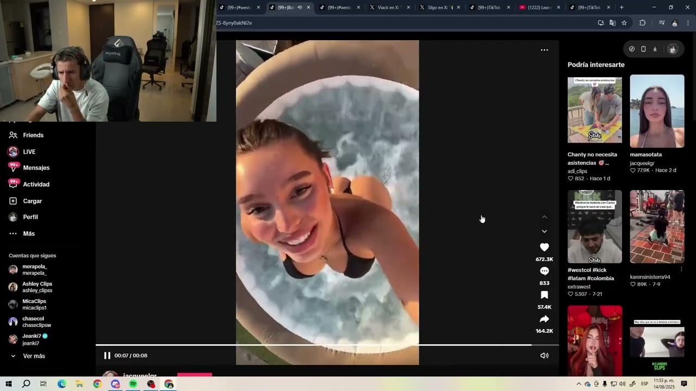Show hidden system tray icons
Viewport: 696px width, 391px height.
579,384
